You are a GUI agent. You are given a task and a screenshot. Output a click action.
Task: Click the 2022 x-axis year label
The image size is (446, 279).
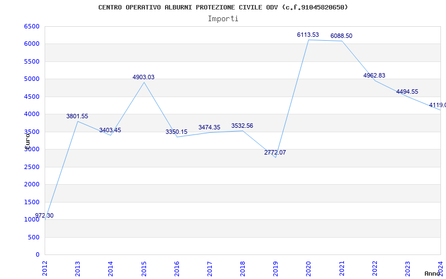tap(375, 268)
